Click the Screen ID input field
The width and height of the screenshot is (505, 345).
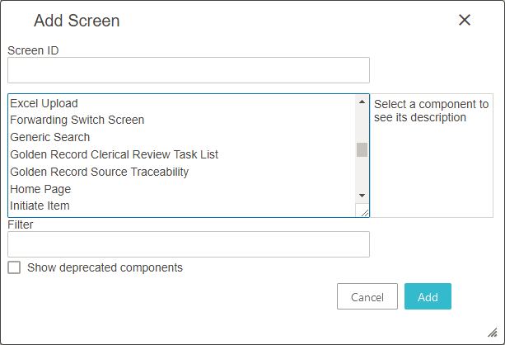coord(189,70)
